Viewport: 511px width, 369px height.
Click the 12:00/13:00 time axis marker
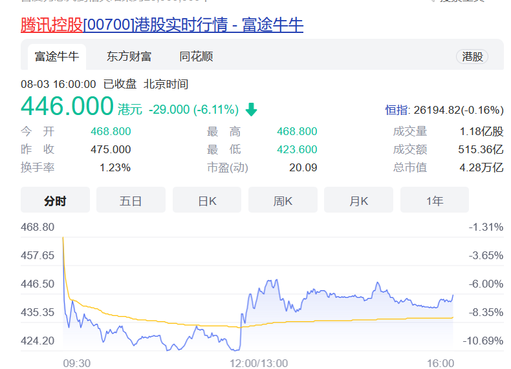259,363
